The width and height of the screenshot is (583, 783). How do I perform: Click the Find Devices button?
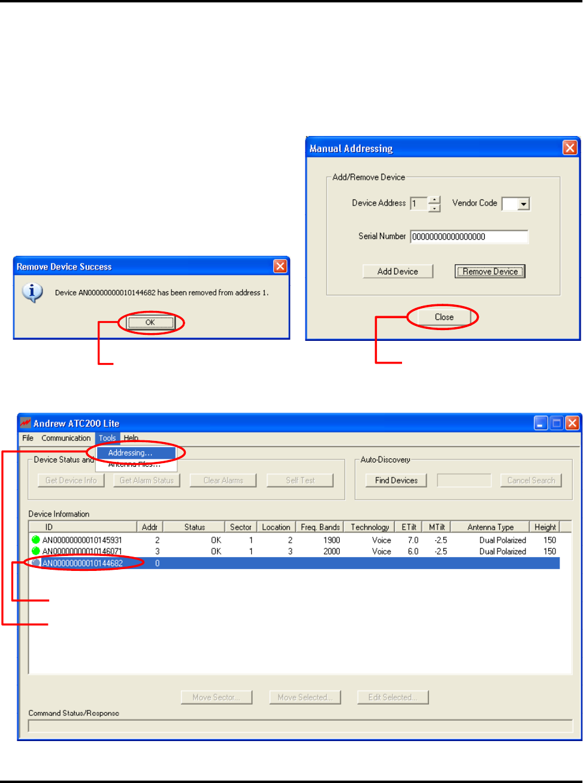coord(396,480)
